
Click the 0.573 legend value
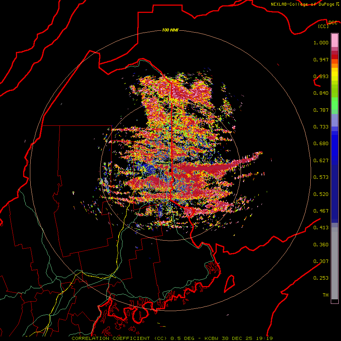point(321,177)
